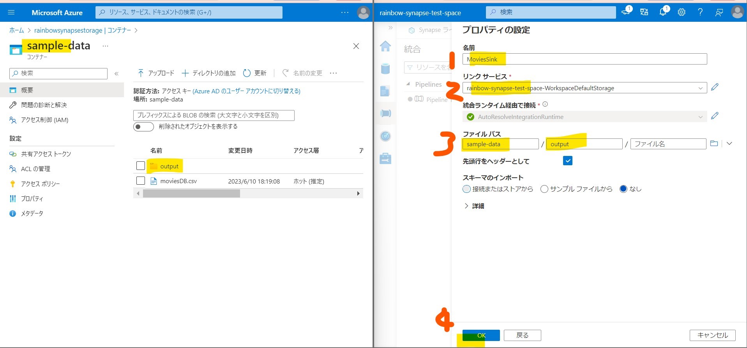Check the box for the output folder row
Viewport: 747px width, 348px height.
click(141, 166)
